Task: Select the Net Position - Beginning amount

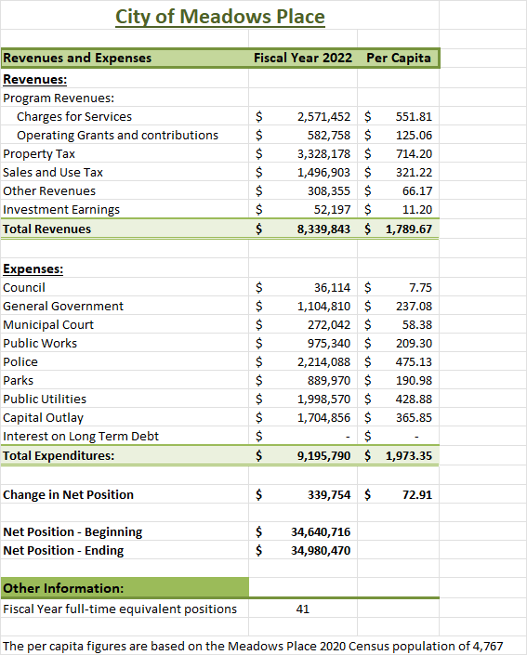Action: (x=321, y=531)
